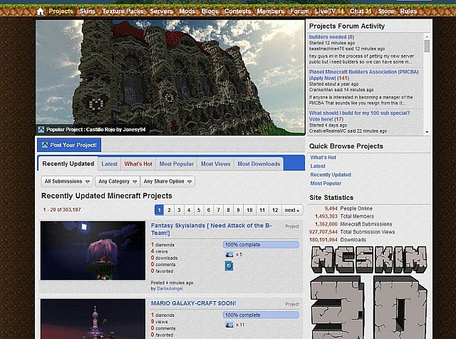Open Live TV in navigation
Screen dimensions: 456x339
pos(329,11)
